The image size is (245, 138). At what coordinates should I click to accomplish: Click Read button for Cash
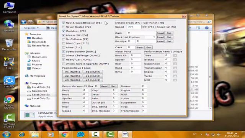[160, 33]
